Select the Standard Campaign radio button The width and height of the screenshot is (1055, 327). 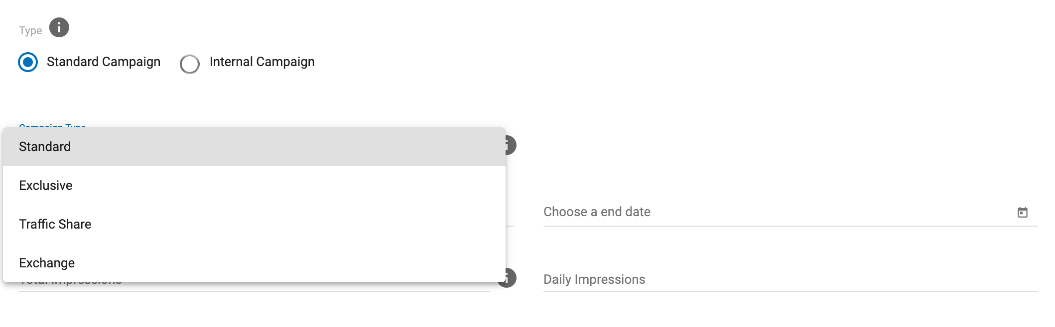point(28,63)
